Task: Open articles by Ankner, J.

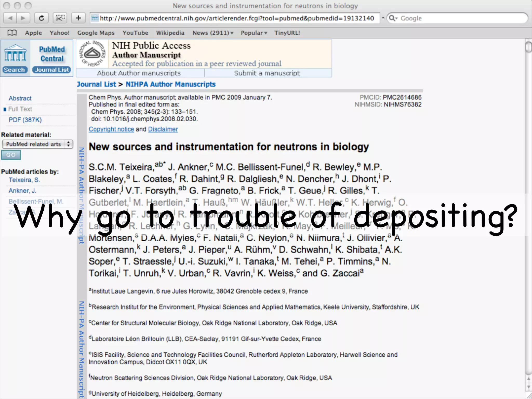Action: pyautogui.click(x=22, y=191)
